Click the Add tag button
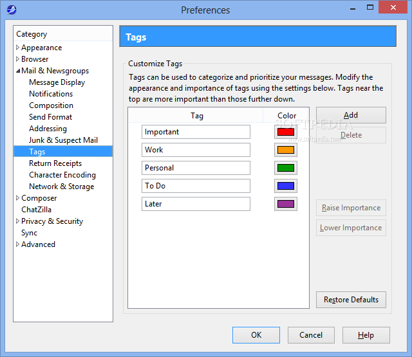Screen dimensions: 412x357 pos(351,115)
